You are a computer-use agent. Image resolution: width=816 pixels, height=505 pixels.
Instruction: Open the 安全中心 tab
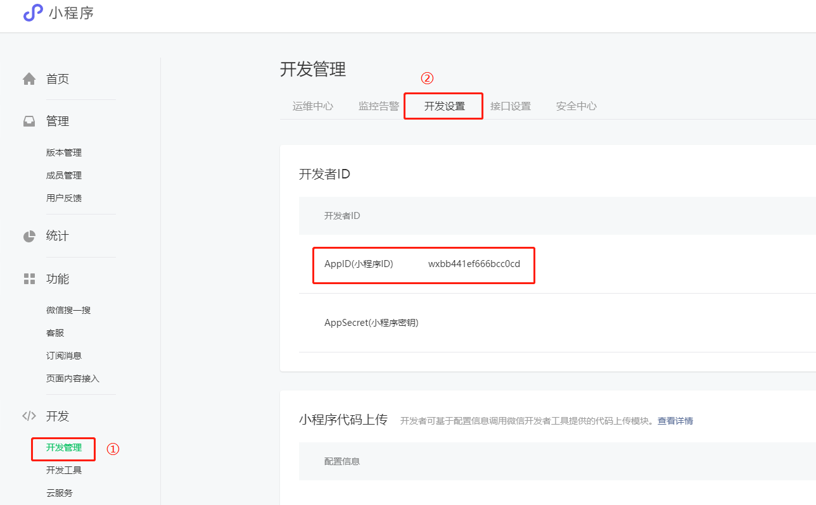tap(576, 106)
